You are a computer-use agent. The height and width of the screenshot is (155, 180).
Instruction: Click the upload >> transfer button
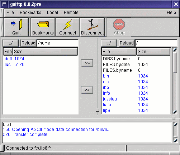click(x=87, y=63)
